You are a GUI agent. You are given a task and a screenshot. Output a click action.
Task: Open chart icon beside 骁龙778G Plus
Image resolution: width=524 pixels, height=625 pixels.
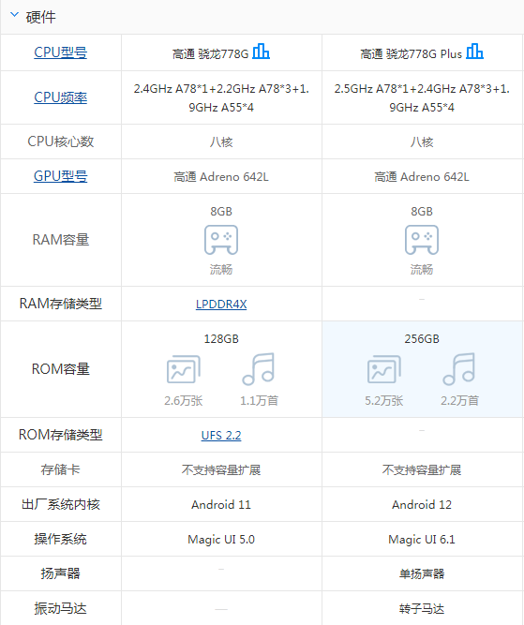(x=475, y=51)
